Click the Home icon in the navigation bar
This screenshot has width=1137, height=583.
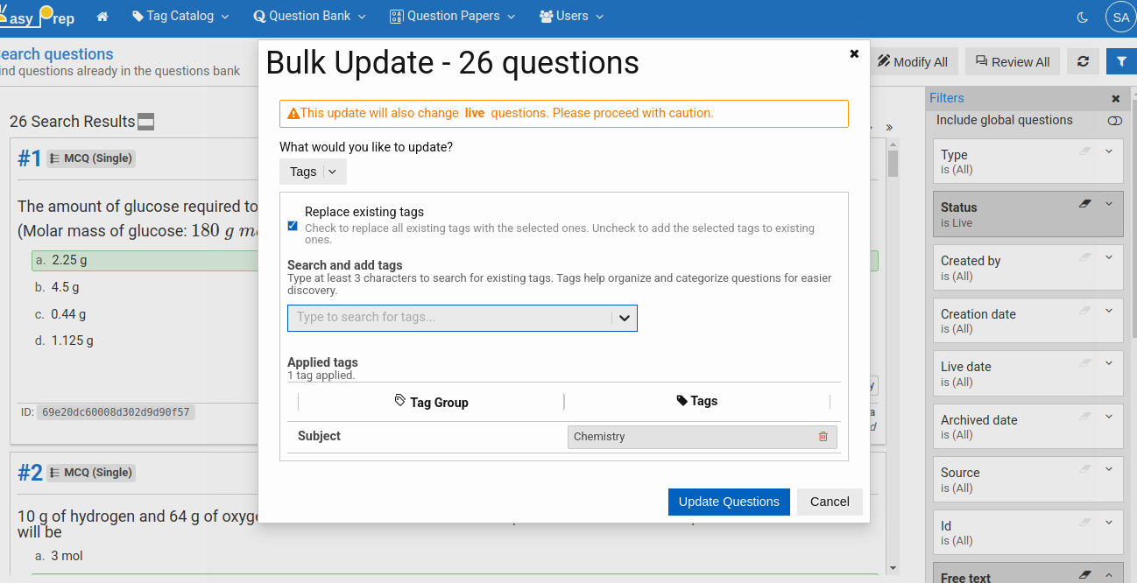103,16
